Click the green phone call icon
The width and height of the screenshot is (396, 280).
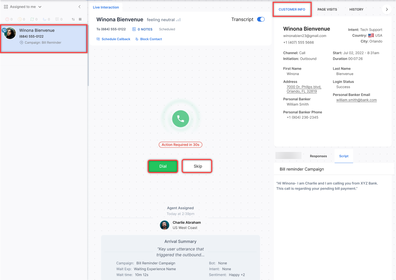[181, 119]
